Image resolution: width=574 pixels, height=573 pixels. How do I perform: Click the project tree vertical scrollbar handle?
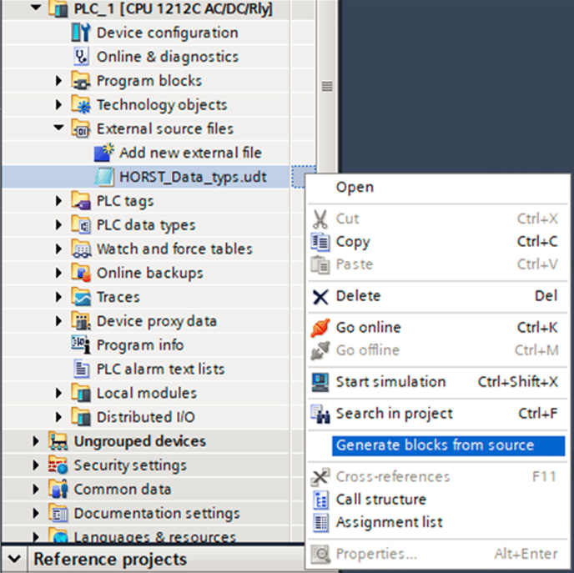coord(327,87)
